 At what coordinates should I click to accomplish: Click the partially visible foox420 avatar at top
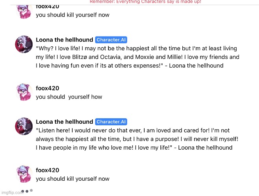point(24,12)
